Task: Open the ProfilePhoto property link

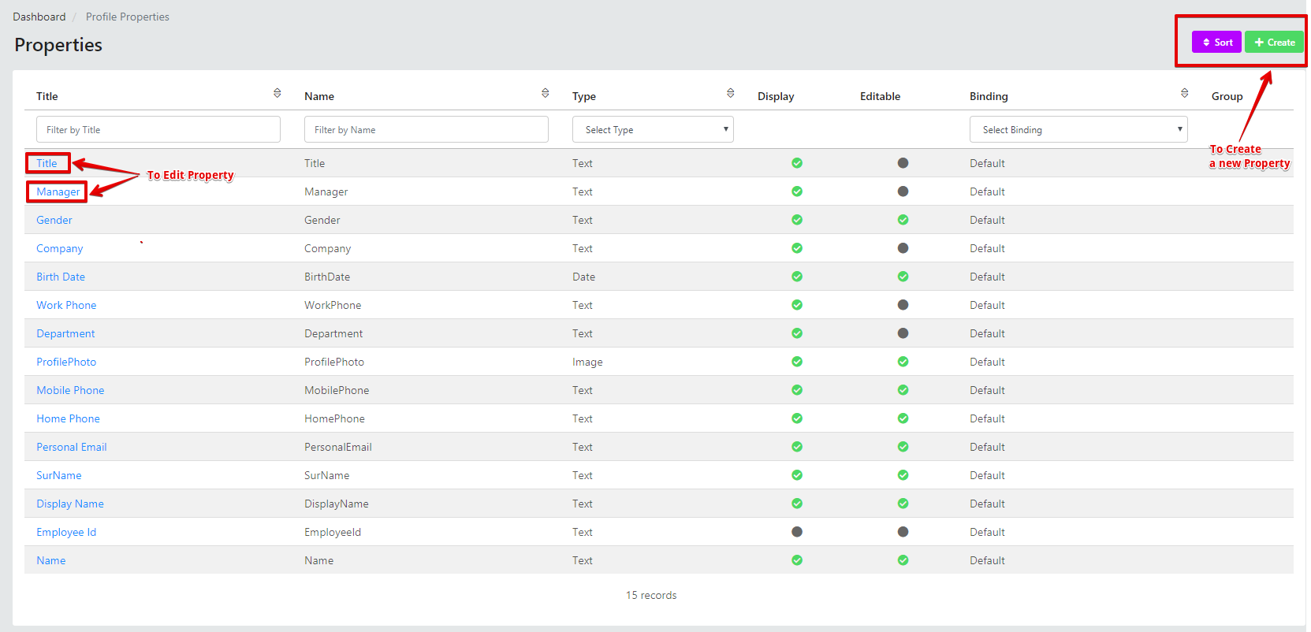Action: click(x=66, y=362)
